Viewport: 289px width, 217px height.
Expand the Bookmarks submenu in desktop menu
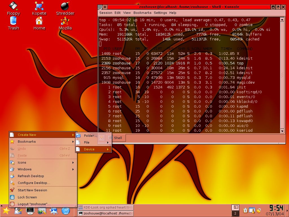tap(43, 142)
